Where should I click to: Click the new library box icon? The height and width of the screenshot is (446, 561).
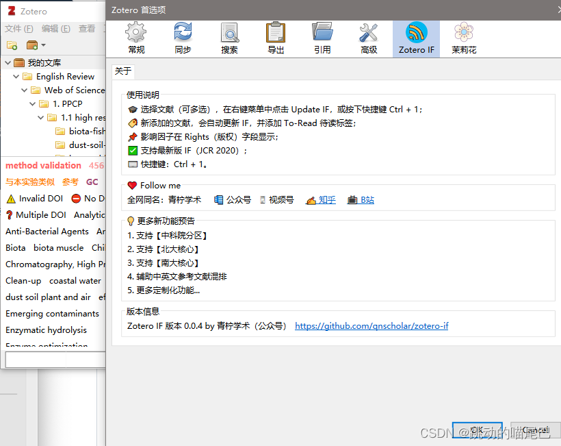click(x=32, y=45)
